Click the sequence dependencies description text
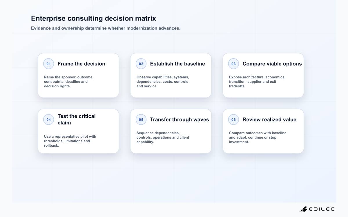This screenshot has width=348, height=217. (163, 137)
